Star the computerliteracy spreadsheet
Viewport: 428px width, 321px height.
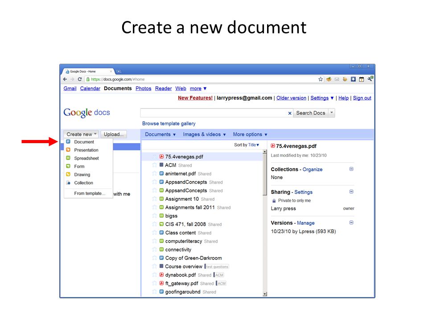155,241
